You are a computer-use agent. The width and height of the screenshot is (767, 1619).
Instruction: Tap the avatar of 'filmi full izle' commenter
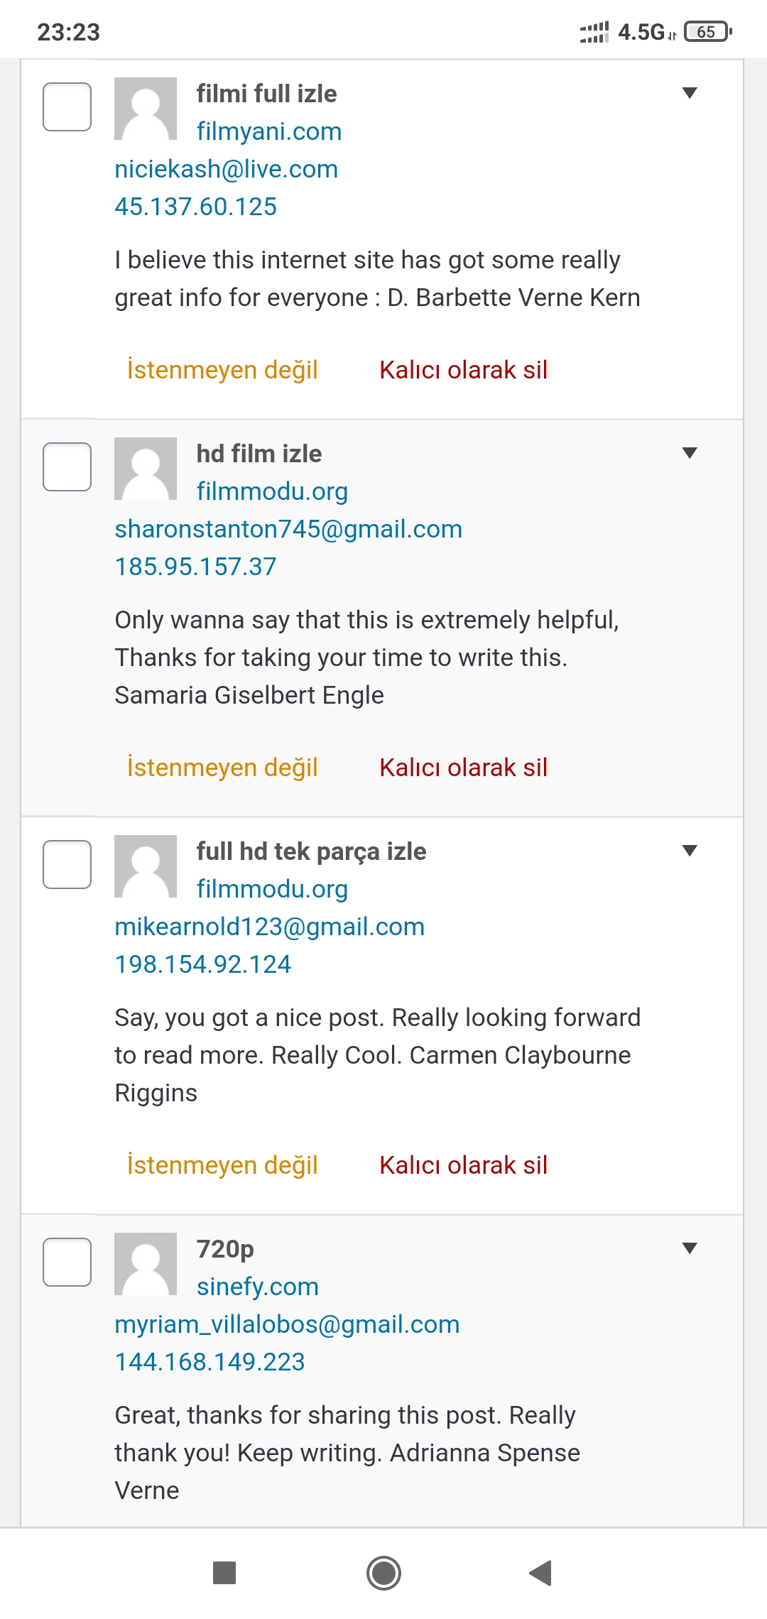click(x=146, y=109)
